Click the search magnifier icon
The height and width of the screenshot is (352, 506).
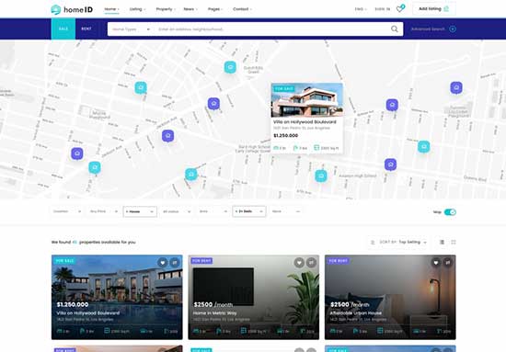pyautogui.click(x=395, y=29)
